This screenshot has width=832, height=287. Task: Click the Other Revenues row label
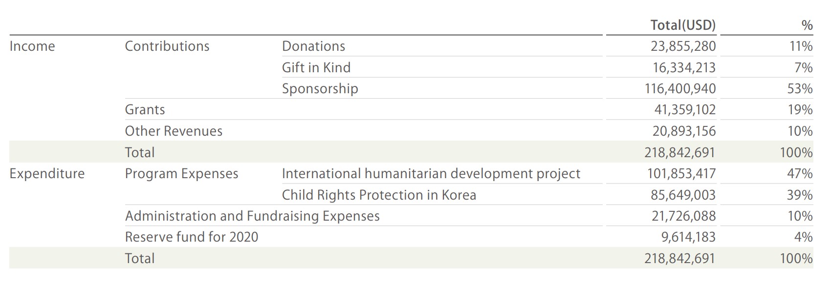[174, 131]
